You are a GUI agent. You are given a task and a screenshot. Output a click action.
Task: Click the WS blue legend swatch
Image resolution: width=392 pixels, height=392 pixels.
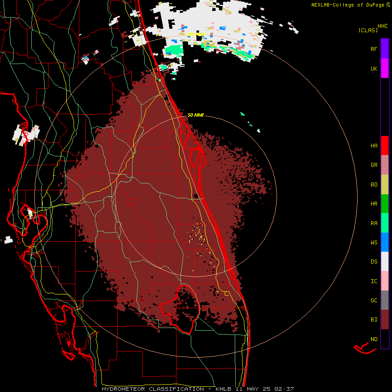pyautogui.click(x=385, y=242)
